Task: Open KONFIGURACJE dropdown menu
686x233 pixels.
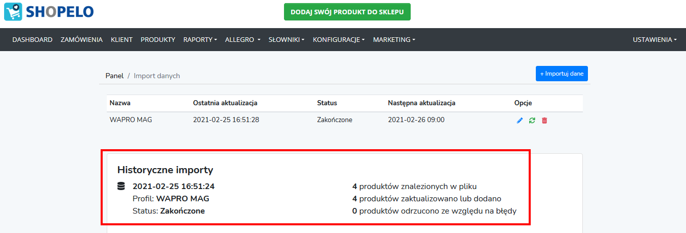Action: (x=339, y=39)
